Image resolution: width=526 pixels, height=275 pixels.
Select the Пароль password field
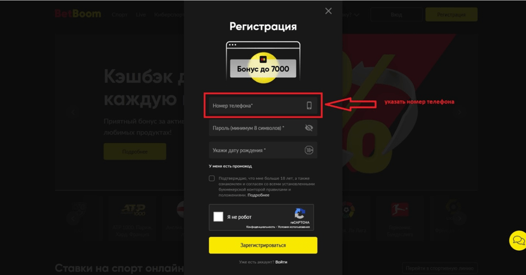[x=263, y=128]
